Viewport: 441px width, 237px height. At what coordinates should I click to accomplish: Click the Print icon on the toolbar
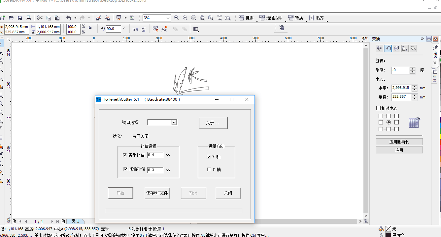coord(28,18)
